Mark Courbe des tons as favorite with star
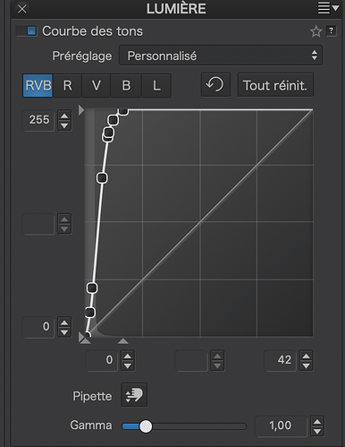345x447 pixels. tap(316, 31)
